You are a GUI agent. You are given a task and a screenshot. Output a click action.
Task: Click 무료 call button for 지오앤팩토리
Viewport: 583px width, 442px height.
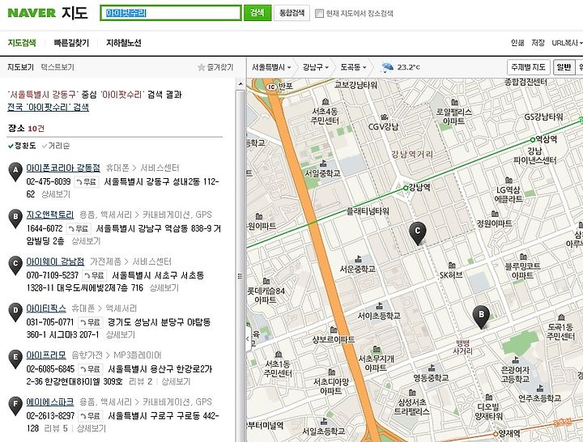(79, 228)
